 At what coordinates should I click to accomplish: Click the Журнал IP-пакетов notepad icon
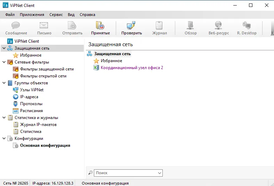(x=16, y=125)
